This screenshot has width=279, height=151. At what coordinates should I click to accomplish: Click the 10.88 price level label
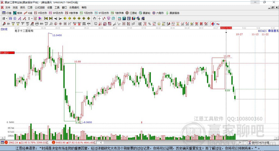(77, 62)
